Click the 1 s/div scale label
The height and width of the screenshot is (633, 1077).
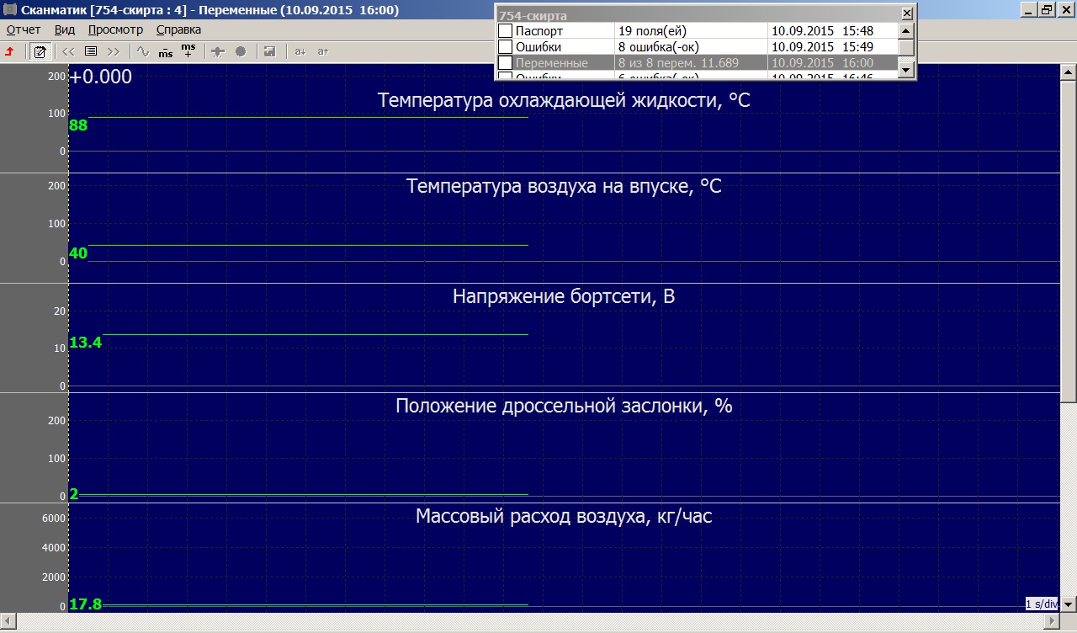(1042, 604)
